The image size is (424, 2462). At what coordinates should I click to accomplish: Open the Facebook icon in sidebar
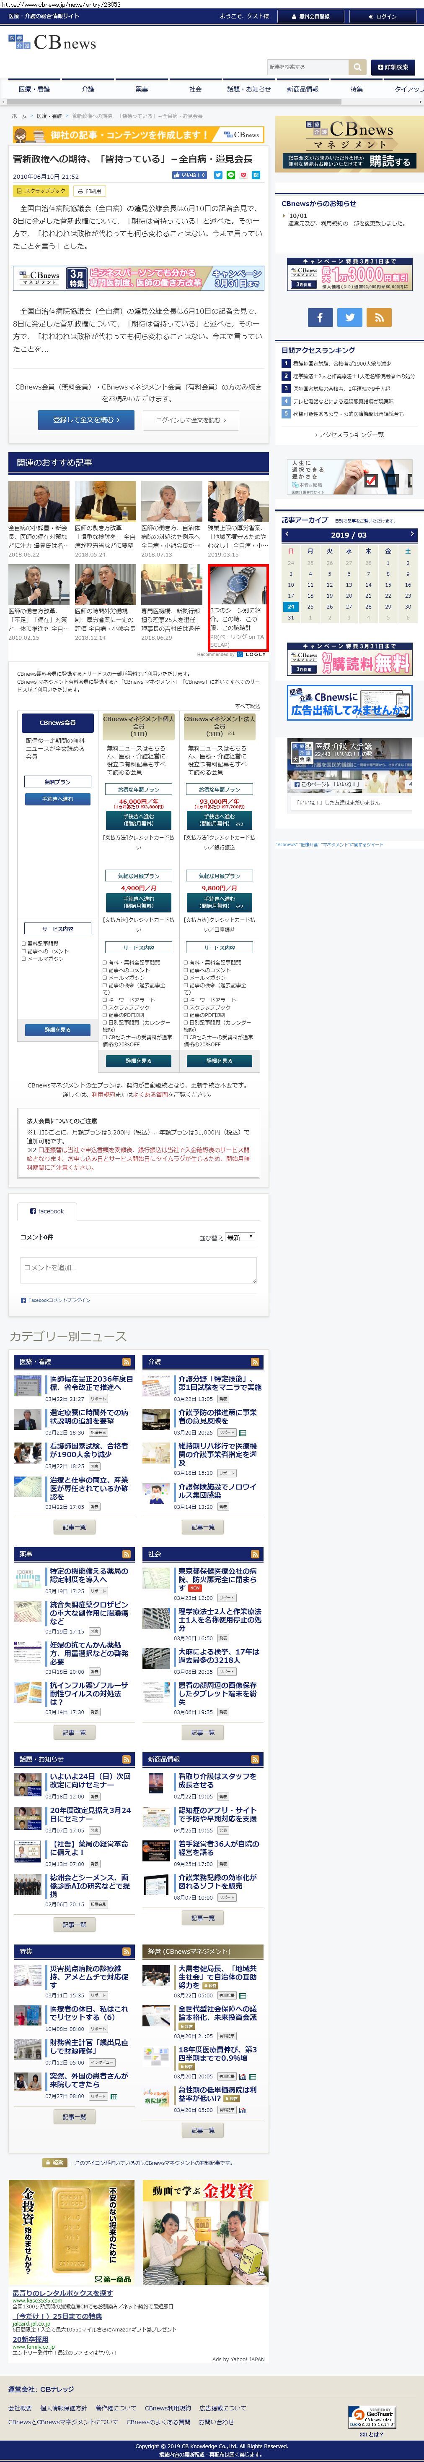[x=320, y=317]
